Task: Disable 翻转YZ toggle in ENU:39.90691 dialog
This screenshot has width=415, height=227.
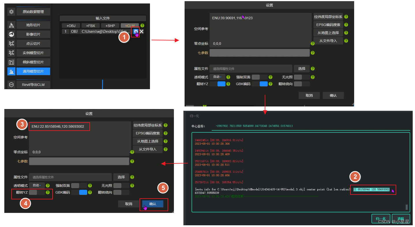Action: [x=217, y=84]
